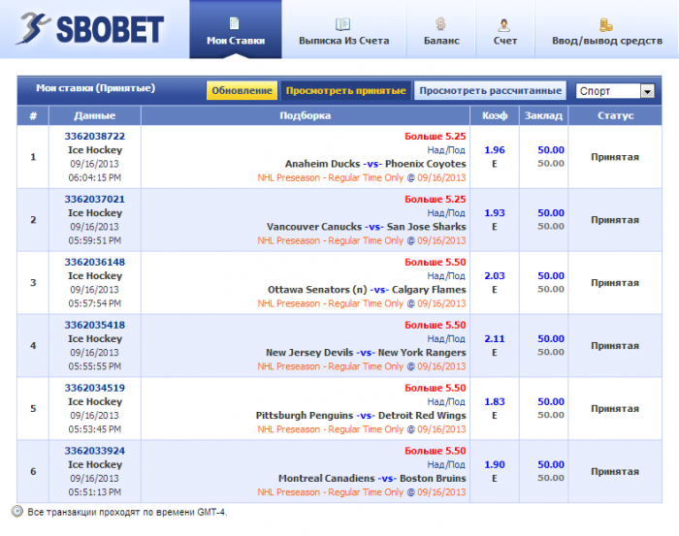Open bet ID 3362033924
The image size is (679, 536).
coord(95,451)
